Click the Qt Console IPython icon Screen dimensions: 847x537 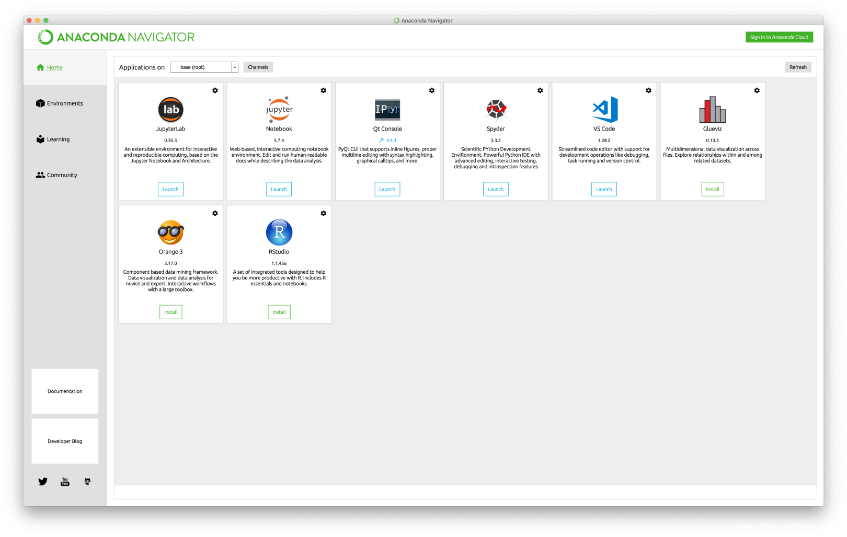click(x=387, y=110)
